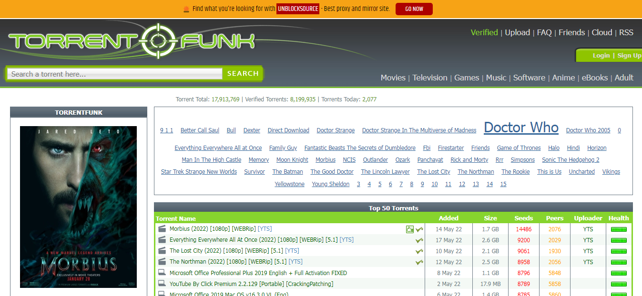
Task: Open the Morbius (2022) [1080p] torrent link
Action: [221, 229]
